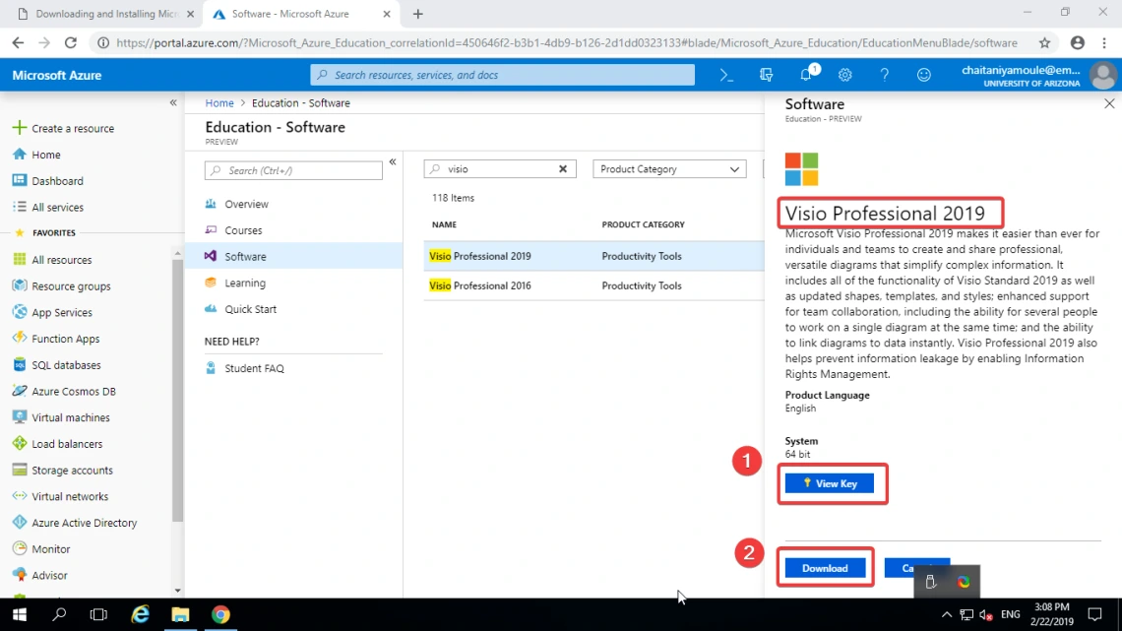Click the visio software search field
This screenshot has height=631, width=1122.
(x=499, y=169)
